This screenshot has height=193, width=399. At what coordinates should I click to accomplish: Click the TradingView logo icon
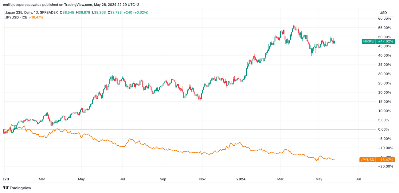click(x=6, y=188)
